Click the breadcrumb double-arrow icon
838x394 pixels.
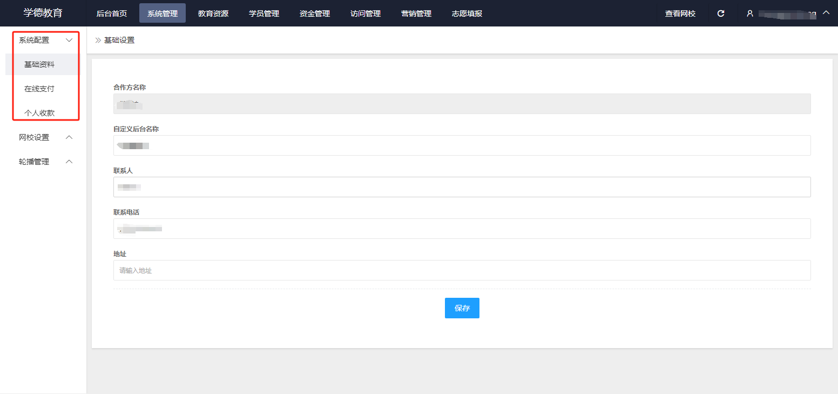tap(98, 40)
